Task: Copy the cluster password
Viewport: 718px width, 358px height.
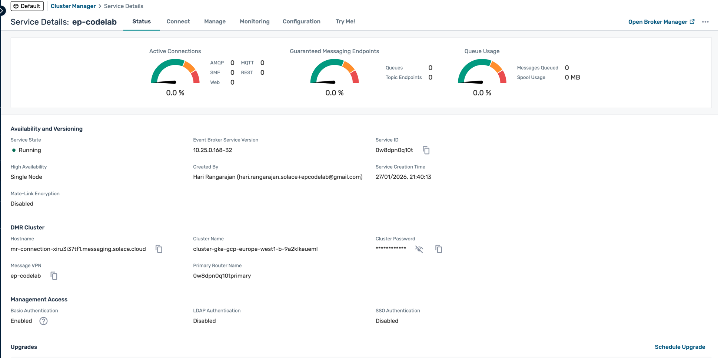Action: click(439, 249)
